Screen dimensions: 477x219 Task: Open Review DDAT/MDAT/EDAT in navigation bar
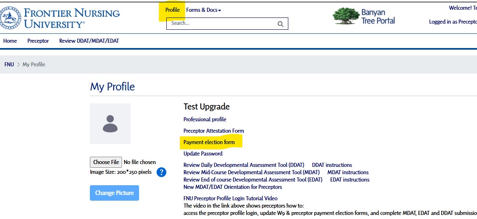click(89, 41)
